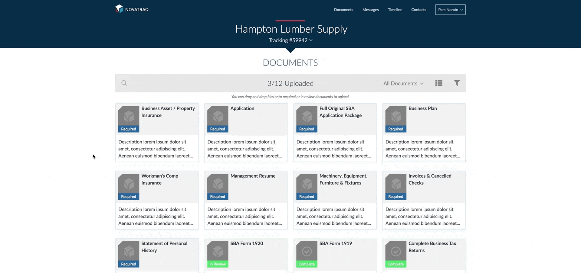Open the Business Plan document title

(x=422, y=108)
